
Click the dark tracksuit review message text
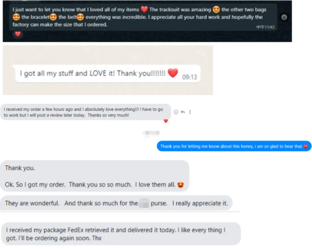[138, 17]
